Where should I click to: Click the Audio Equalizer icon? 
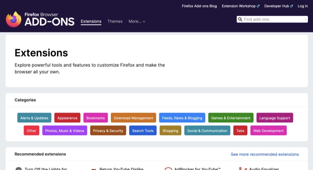243,168
